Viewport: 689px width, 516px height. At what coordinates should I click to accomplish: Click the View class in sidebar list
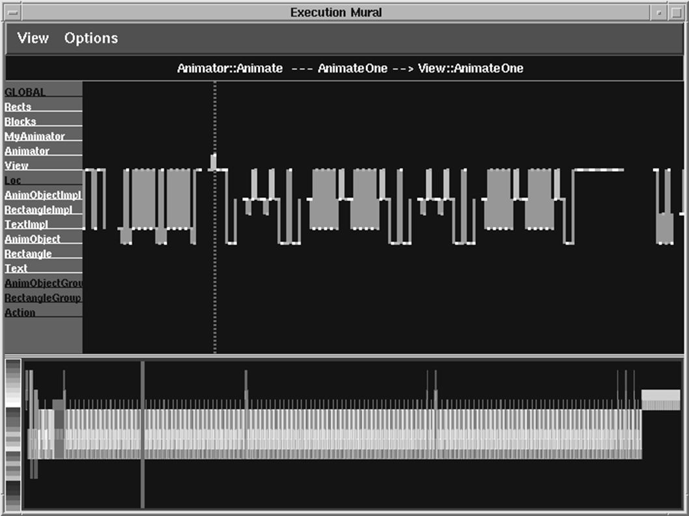pos(17,165)
